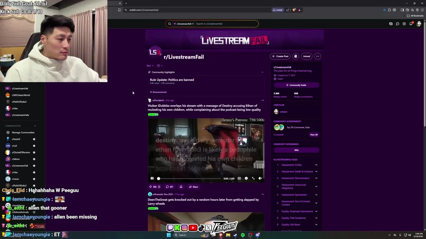Open r/MSClassicWorld from recent list

point(21,95)
